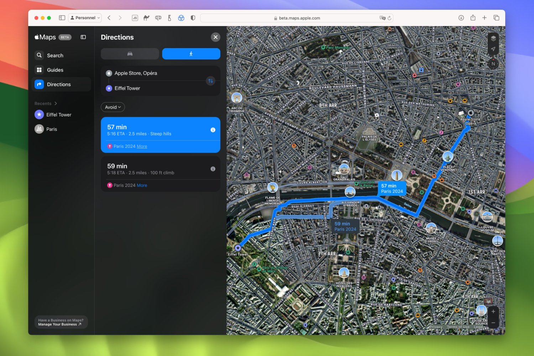The image size is (534, 356).
Task: Click the Place Vendôme landmark marker
Action: pyautogui.click(x=447, y=157)
